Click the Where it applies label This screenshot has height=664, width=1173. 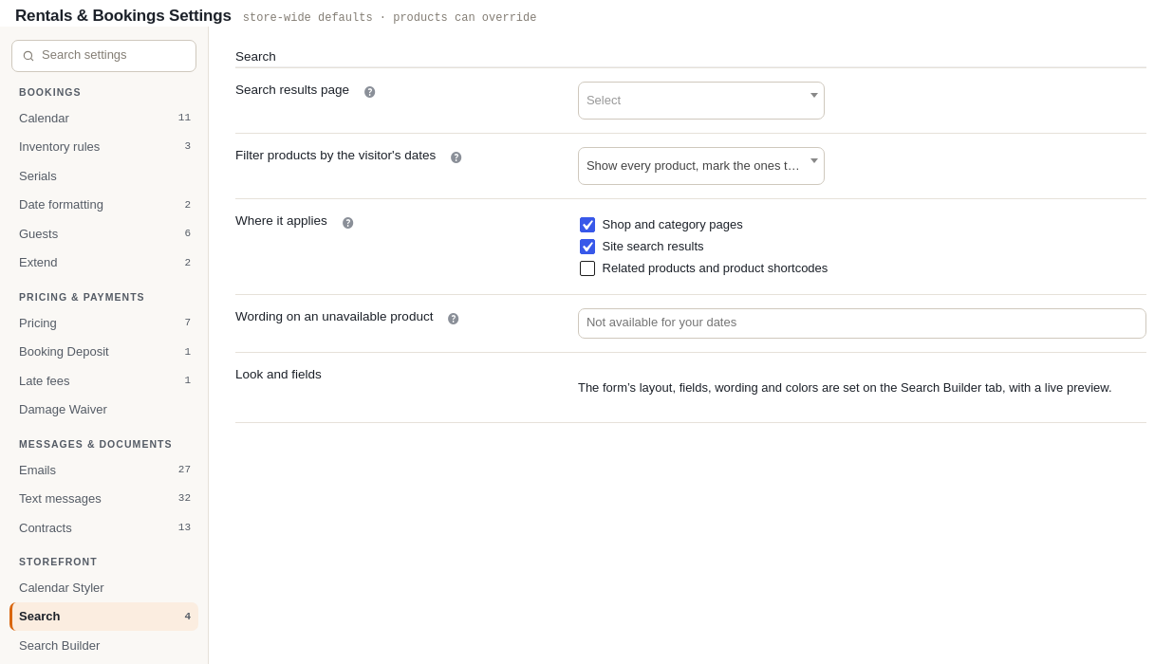tap(281, 221)
